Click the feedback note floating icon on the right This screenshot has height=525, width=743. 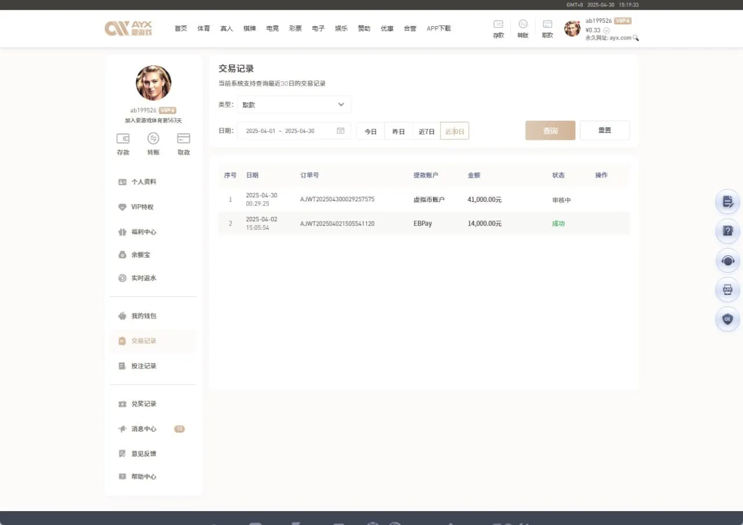pyautogui.click(x=727, y=201)
